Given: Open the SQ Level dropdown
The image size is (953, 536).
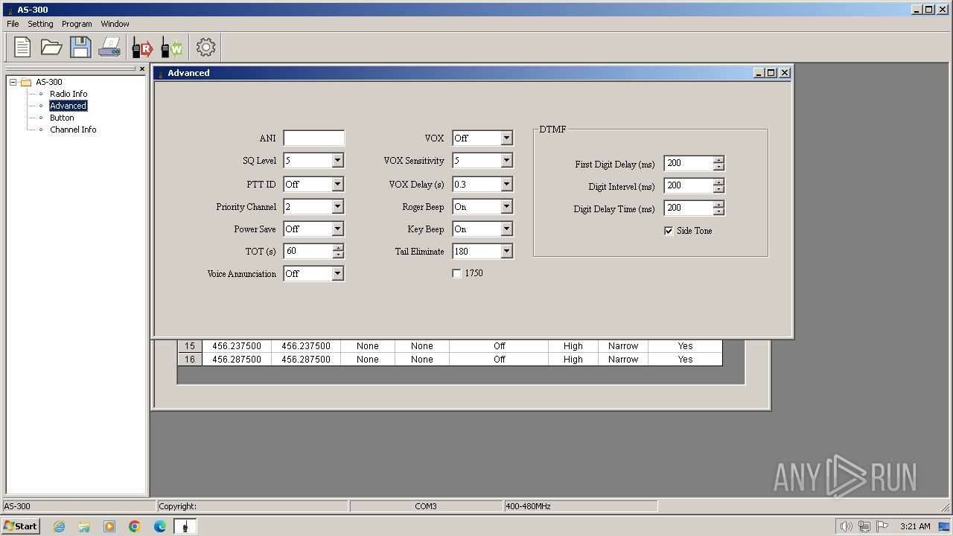Looking at the screenshot, I should (x=337, y=161).
